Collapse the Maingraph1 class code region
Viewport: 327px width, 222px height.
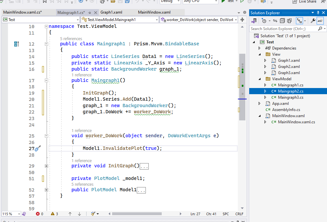46,44
